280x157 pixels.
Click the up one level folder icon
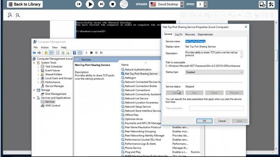coord(46,53)
